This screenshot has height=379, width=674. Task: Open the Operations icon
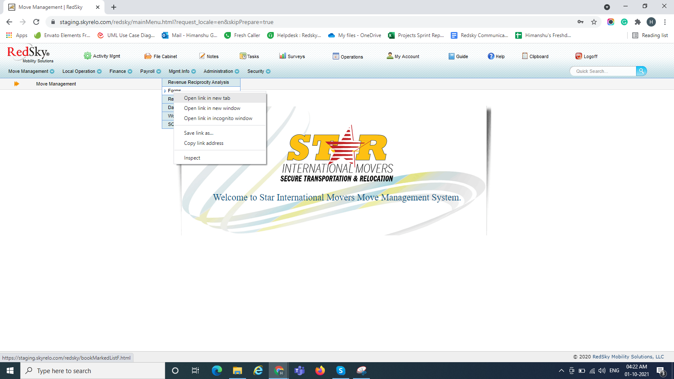[336, 56]
